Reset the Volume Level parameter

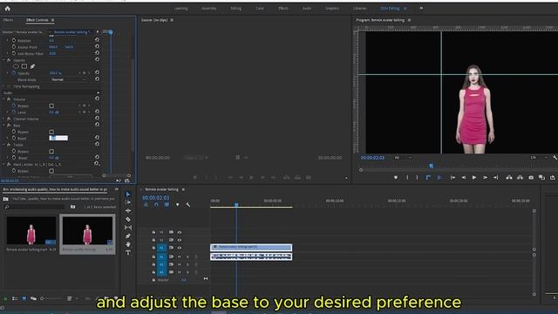97,112
